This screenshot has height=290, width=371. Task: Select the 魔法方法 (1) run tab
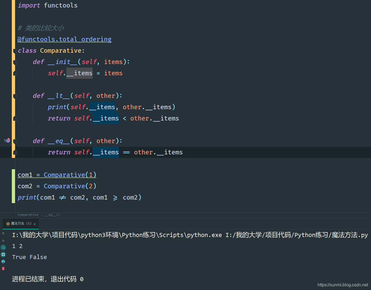[21, 224]
